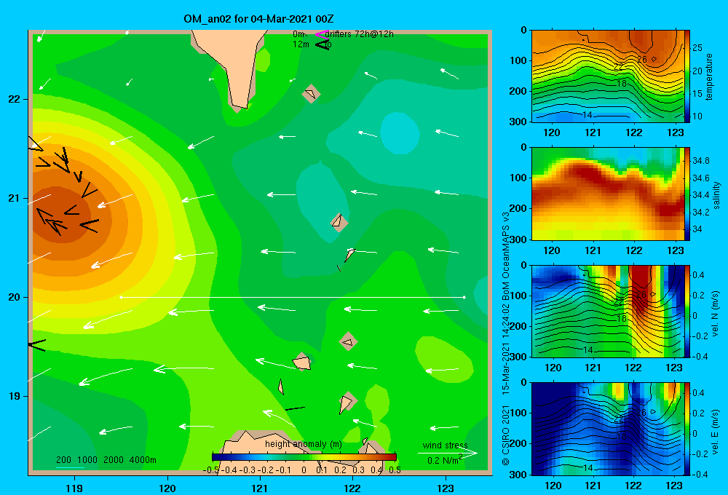728x495 pixels.
Task: Click the black arrow legend symbol beside 12m
Action: click(323, 44)
